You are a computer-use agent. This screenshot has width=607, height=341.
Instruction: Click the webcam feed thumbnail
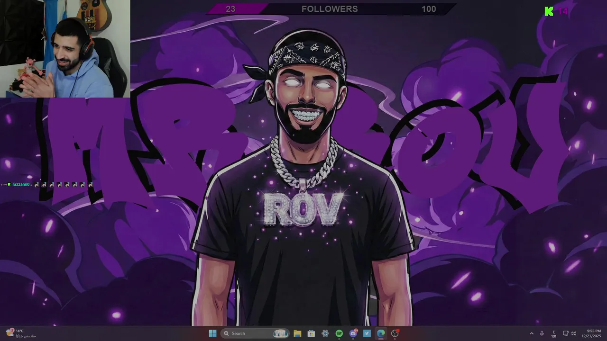tap(65, 49)
